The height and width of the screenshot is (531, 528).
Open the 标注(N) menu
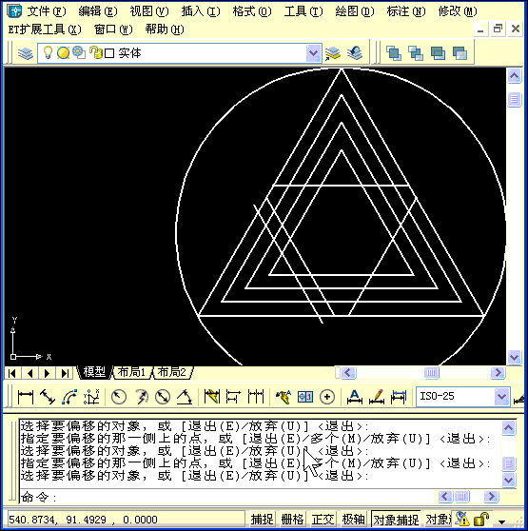[x=406, y=11]
